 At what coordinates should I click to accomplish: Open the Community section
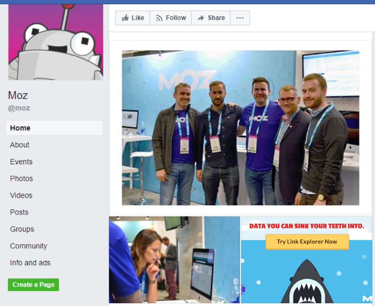pyautogui.click(x=28, y=246)
